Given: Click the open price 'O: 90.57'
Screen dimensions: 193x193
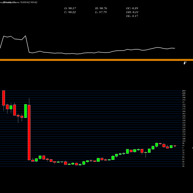Looking at the screenshot, I should tap(70, 8).
